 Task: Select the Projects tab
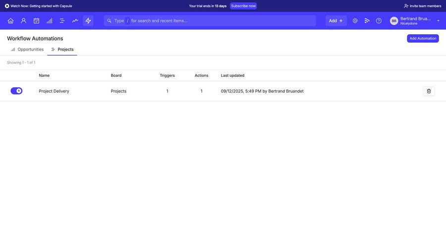62,50
